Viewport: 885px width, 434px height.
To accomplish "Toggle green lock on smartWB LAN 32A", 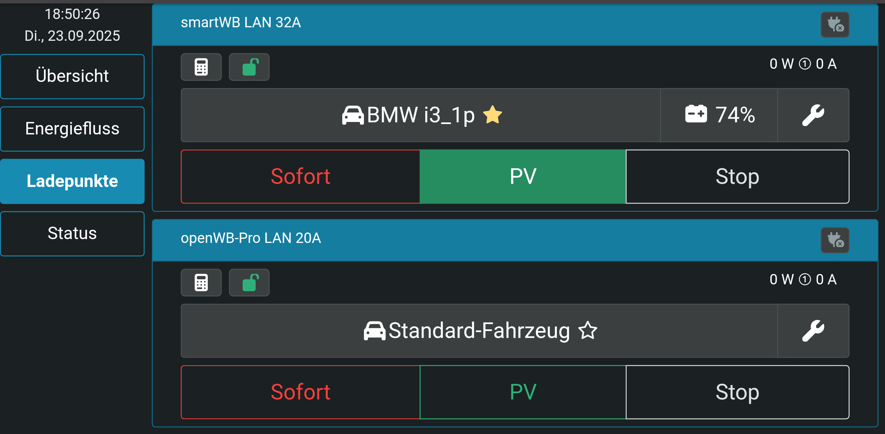I will click(249, 67).
